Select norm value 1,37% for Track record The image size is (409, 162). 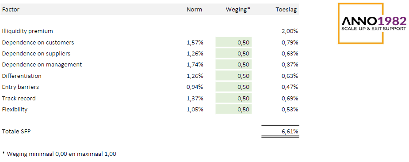(195, 99)
